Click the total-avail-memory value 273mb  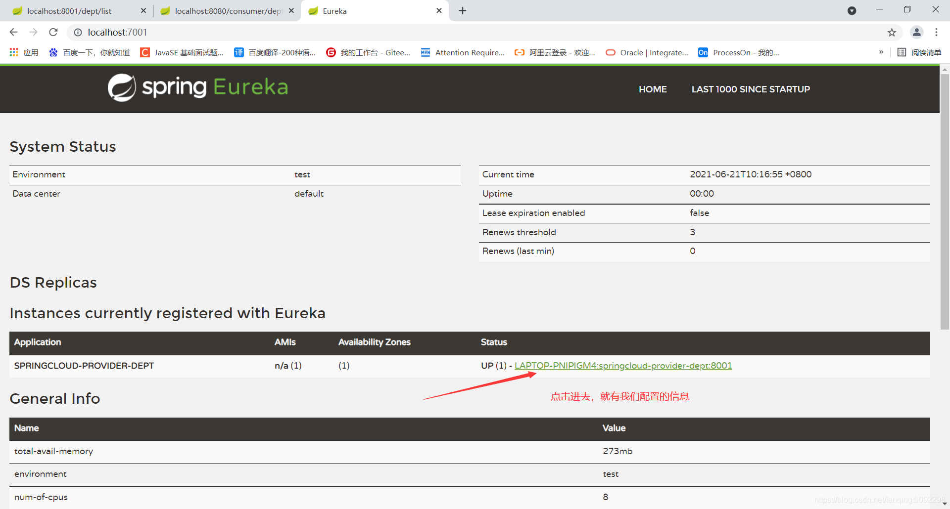coord(617,451)
